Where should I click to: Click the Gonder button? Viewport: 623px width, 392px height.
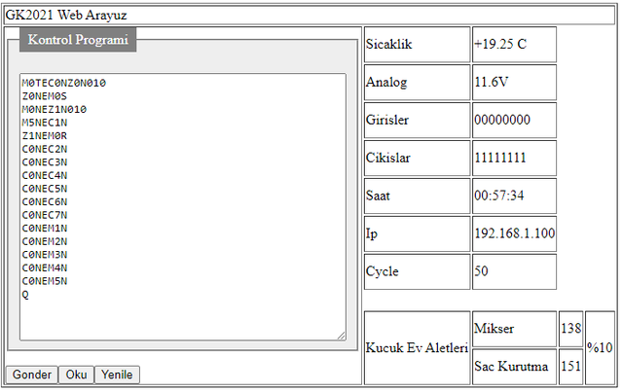(32, 374)
